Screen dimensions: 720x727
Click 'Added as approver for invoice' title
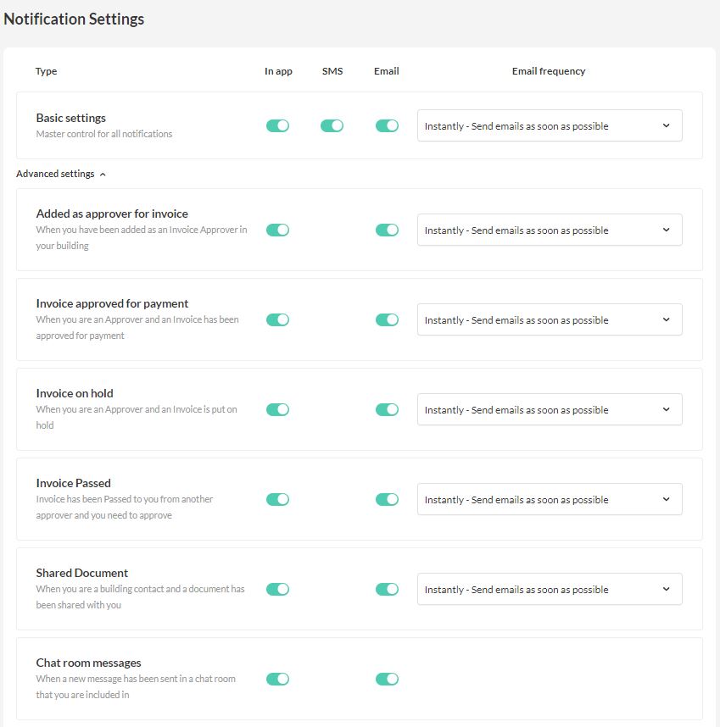pos(112,214)
